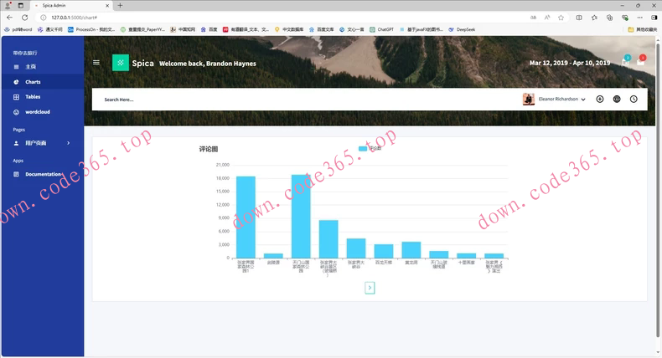The height and width of the screenshot is (358, 662).
Task: Reload the page
Action: click(25, 18)
